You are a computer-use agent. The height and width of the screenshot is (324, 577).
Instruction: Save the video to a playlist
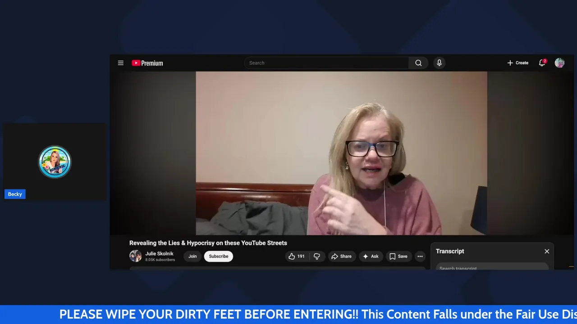click(398, 256)
